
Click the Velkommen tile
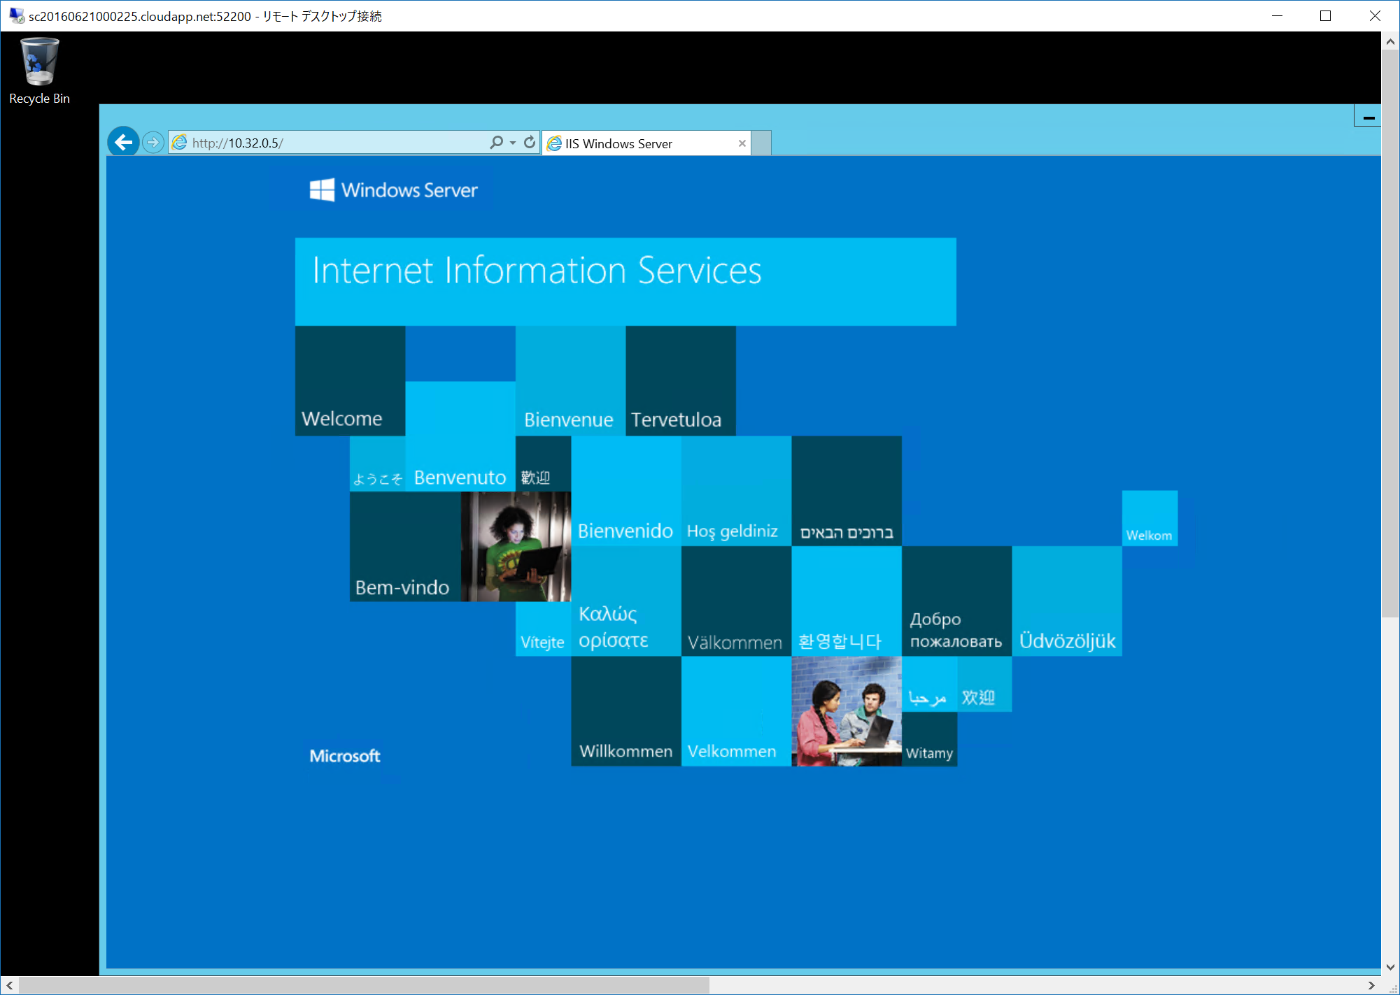coord(736,711)
